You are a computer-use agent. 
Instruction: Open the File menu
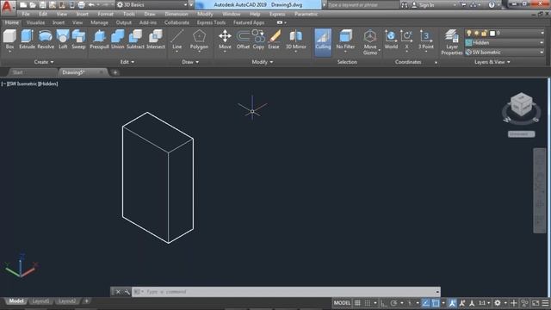[26, 14]
